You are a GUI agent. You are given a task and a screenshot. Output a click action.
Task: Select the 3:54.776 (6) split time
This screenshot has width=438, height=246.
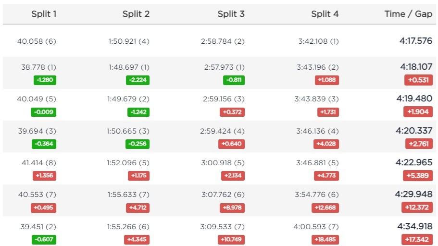click(x=317, y=195)
